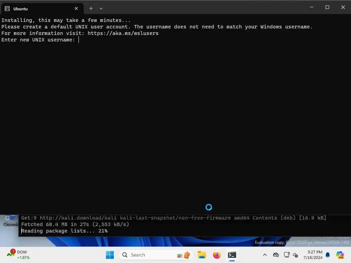This screenshot has height=263, width=351.
Task: Open the display network tray icon
Action: pyautogui.click(x=287, y=255)
